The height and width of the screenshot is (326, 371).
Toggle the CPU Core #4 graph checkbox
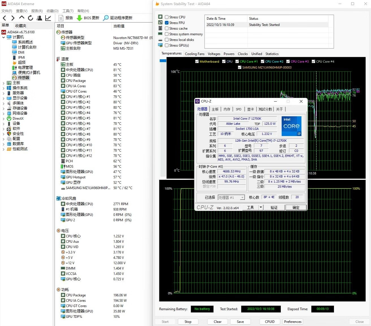[313, 62]
